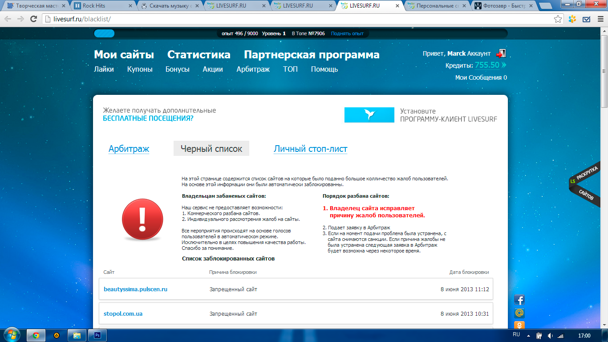This screenshot has width=608, height=342.
Task: Open the ТОП submenu item
Action: (x=290, y=69)
